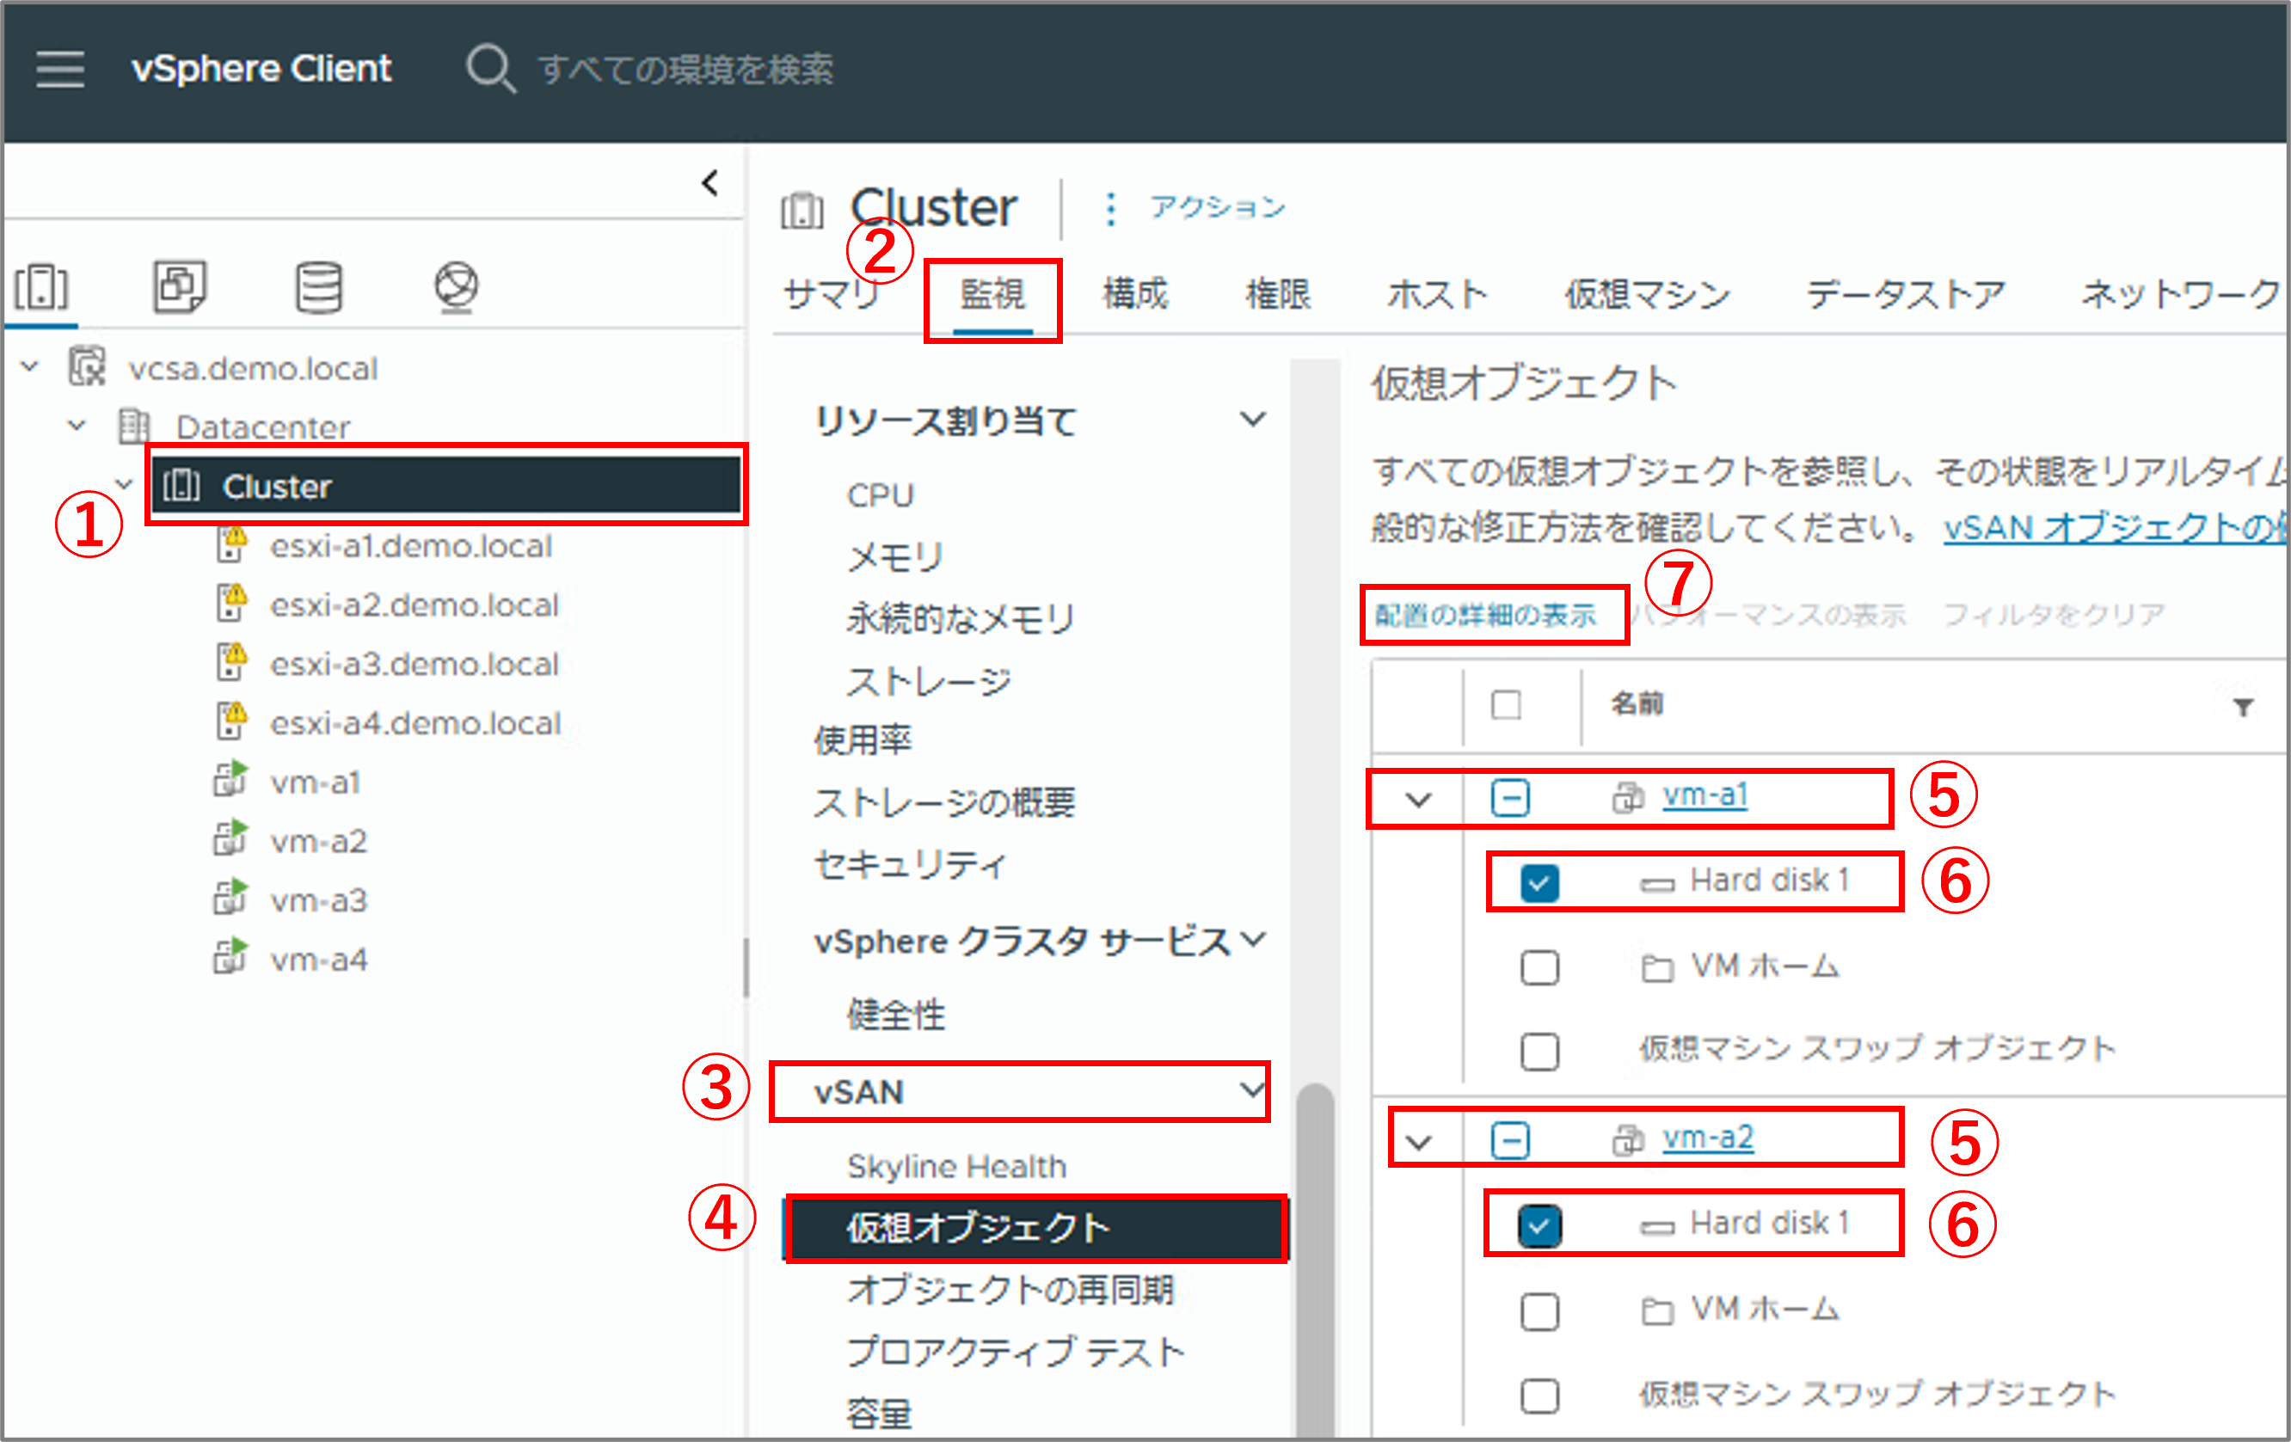Screen dimensions: 2291x1442
Task: Open Skyline Health under vSAN
Action: [x=957, y=1166]
